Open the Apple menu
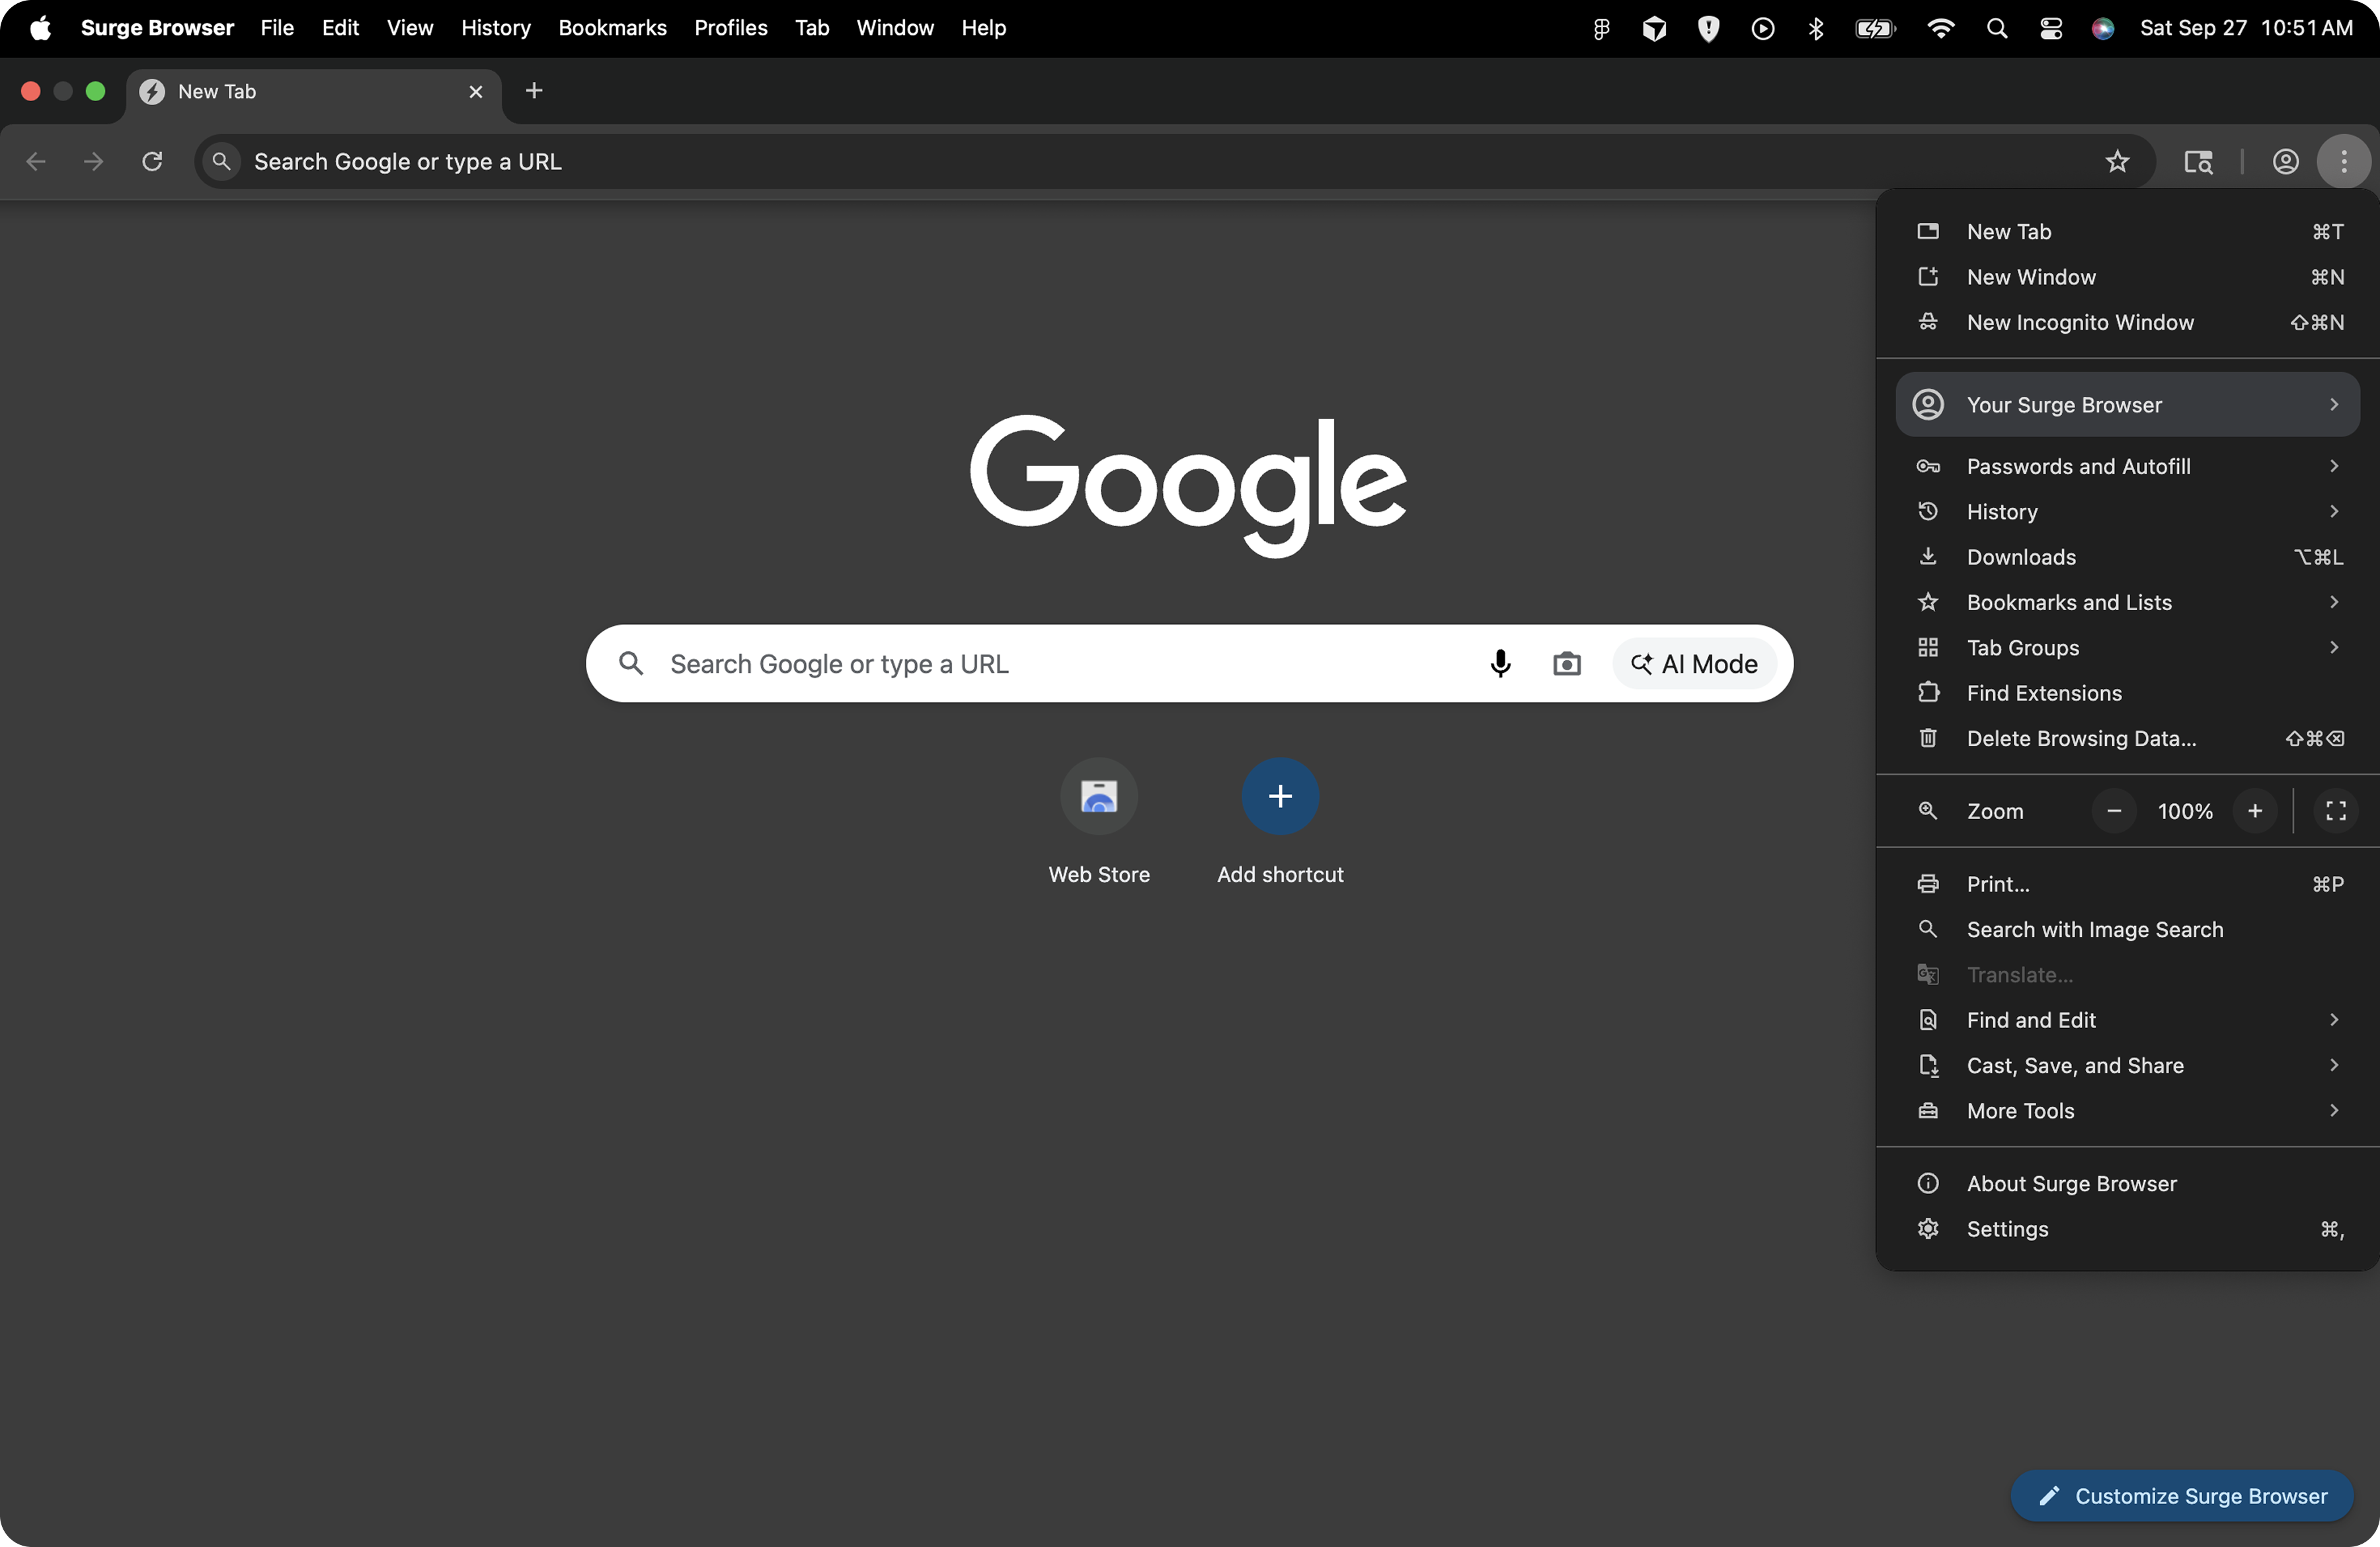 [x=40, y=28]
